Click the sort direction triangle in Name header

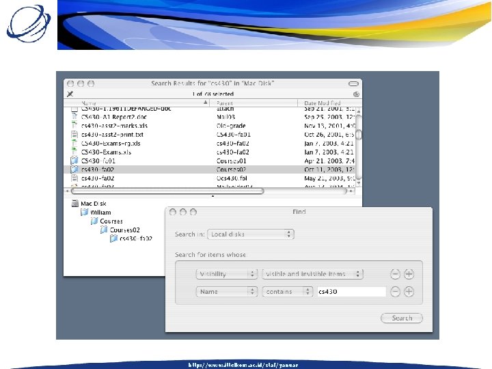pos(205,102)
